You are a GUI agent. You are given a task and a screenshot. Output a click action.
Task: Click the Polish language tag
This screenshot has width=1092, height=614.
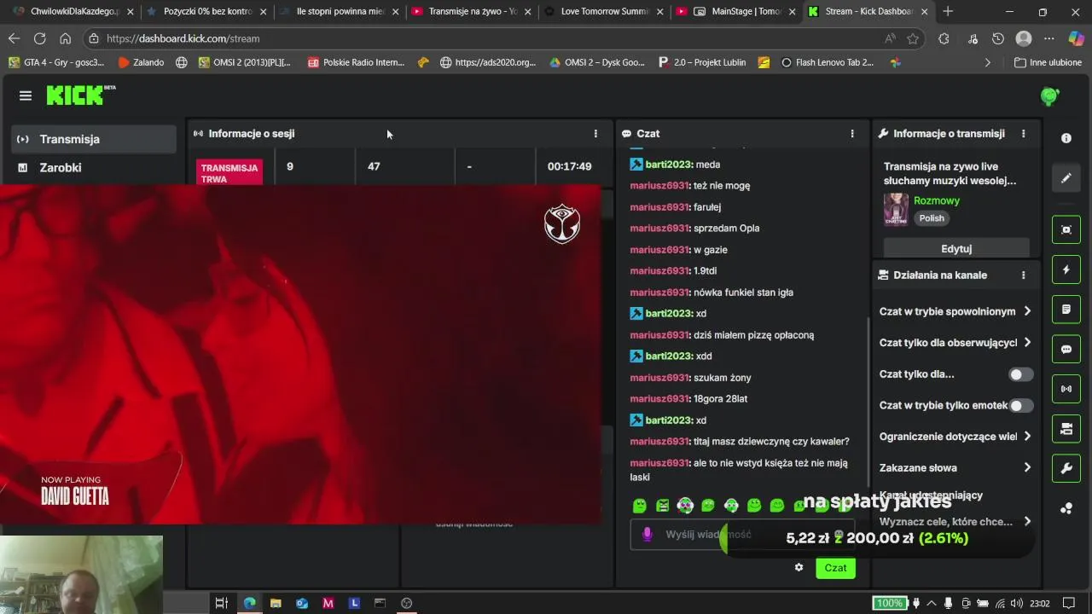pos(932,218)
